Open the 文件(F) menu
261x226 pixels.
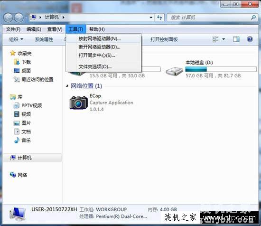click(x=13, y=29)
